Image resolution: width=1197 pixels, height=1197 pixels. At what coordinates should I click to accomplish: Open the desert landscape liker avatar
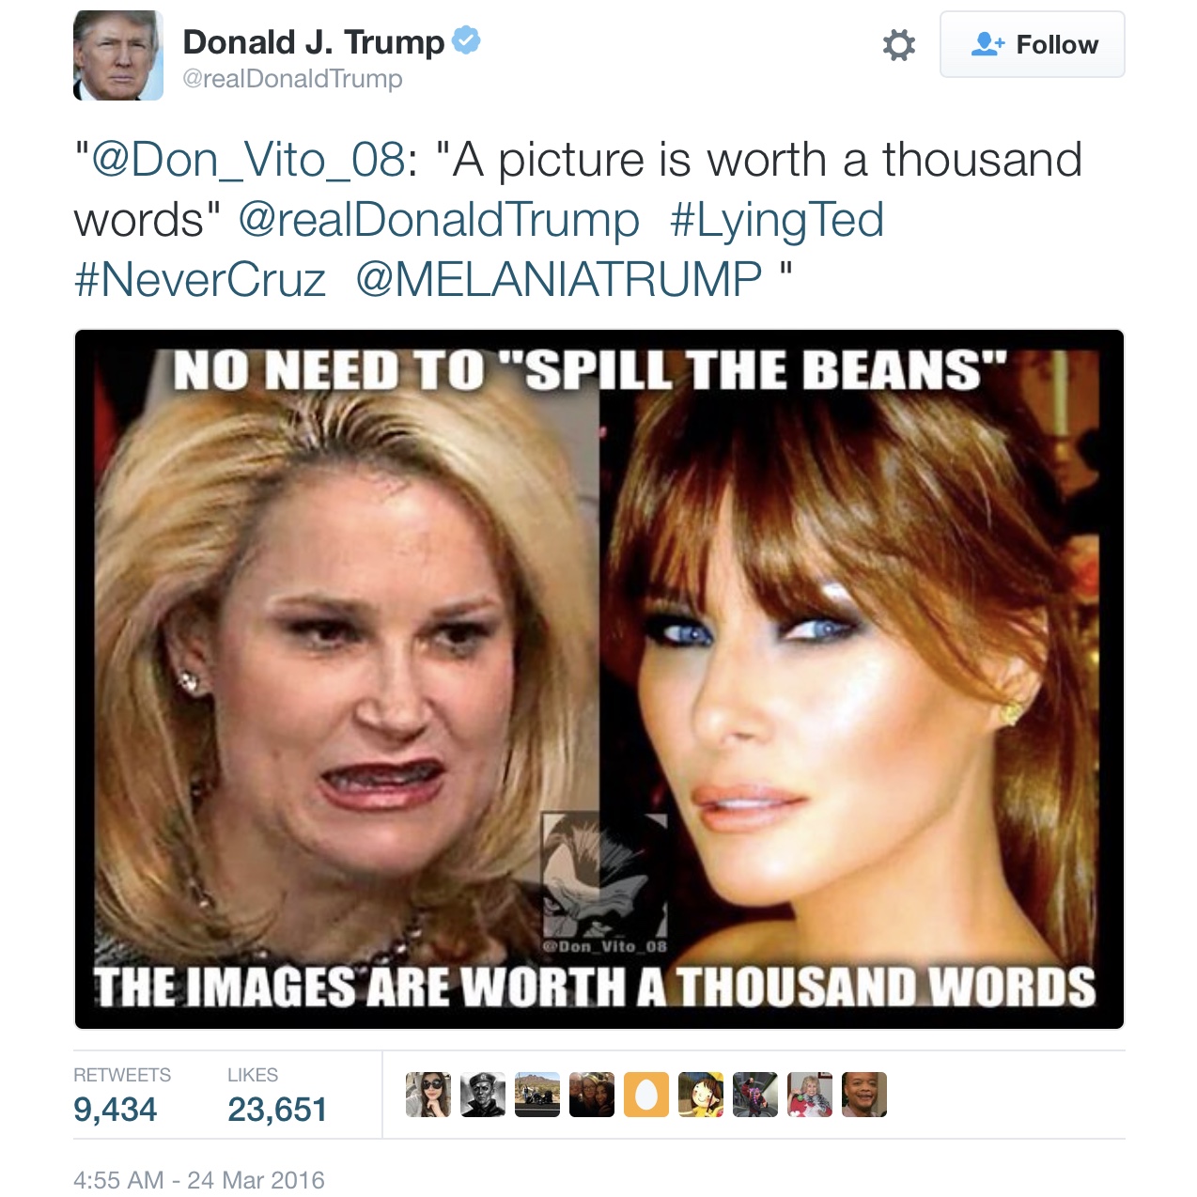[537, 1095]
